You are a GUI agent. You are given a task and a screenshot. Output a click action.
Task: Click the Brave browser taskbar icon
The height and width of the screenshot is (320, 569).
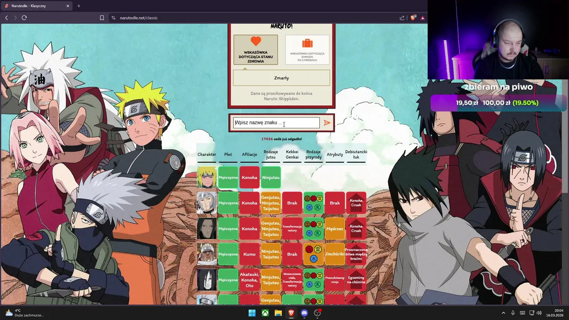(291, 313)
